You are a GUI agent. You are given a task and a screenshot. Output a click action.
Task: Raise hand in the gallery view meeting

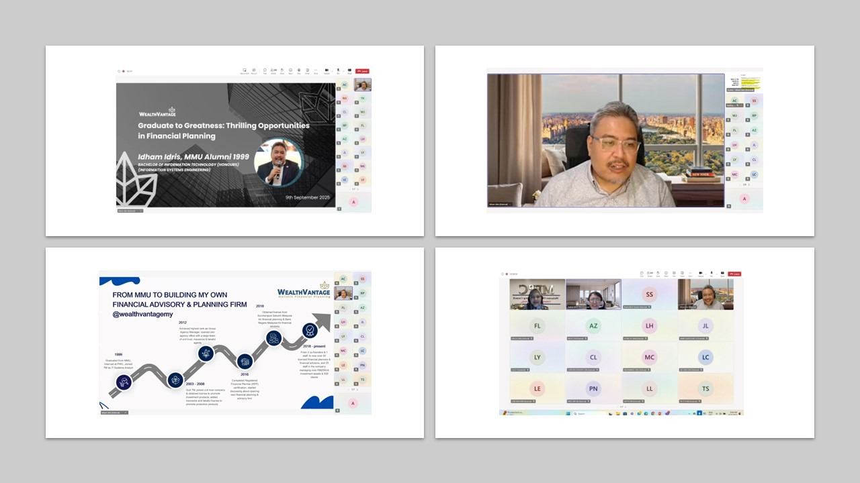pyautogui.click(x=658, y=274)
